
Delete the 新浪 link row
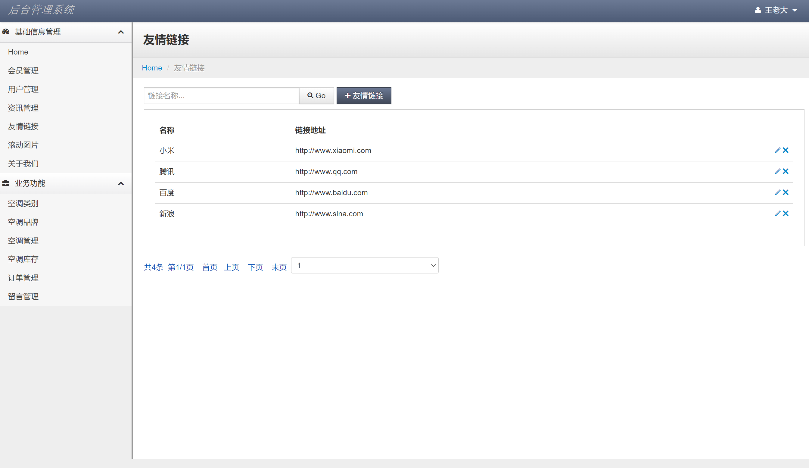786,214
